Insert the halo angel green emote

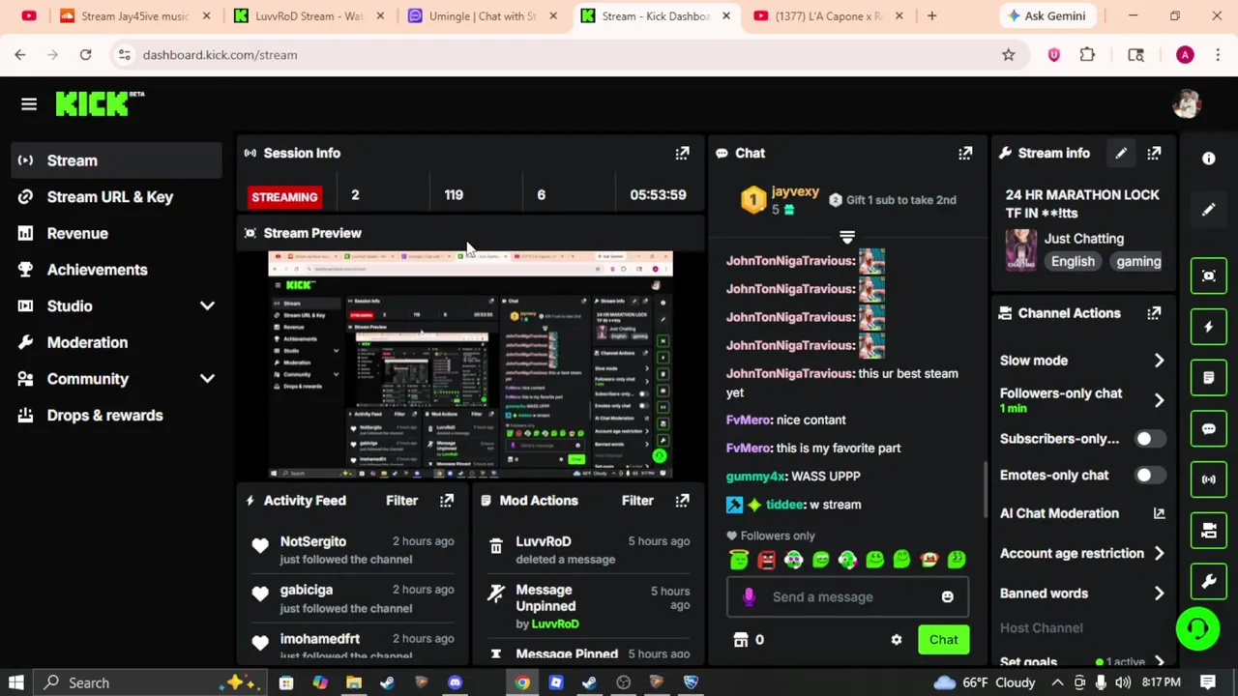pos(739,559)
